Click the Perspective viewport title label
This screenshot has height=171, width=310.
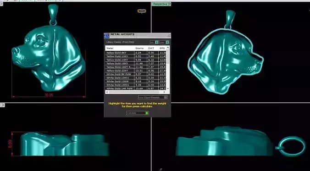pos(160,4)
